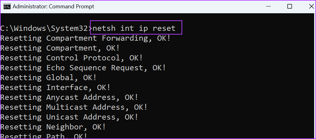Click the Resetting Compartment, OK! line
The image size is (316, 139).
pyautogui.click(x=60, y=48)
